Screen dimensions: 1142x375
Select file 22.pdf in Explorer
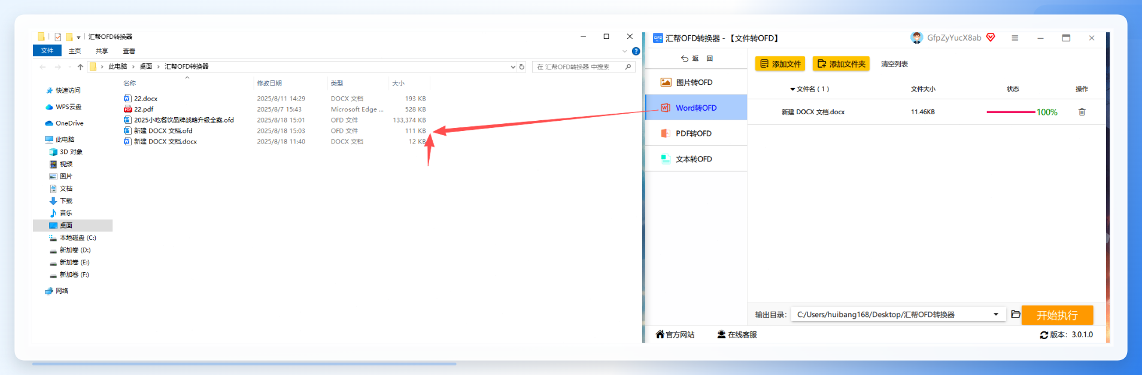tap(143, 109)
